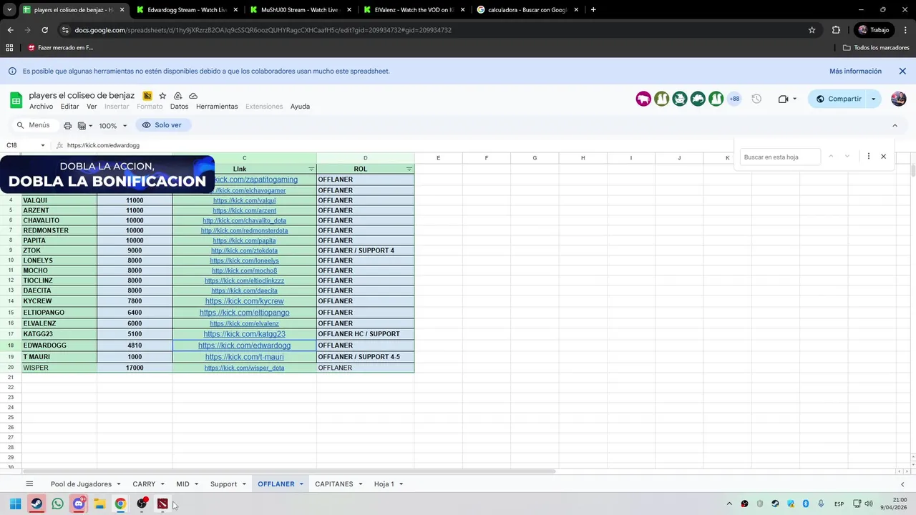
Task: Select the OFFLANER HC / SUPPORT cell
Action: 365,334
